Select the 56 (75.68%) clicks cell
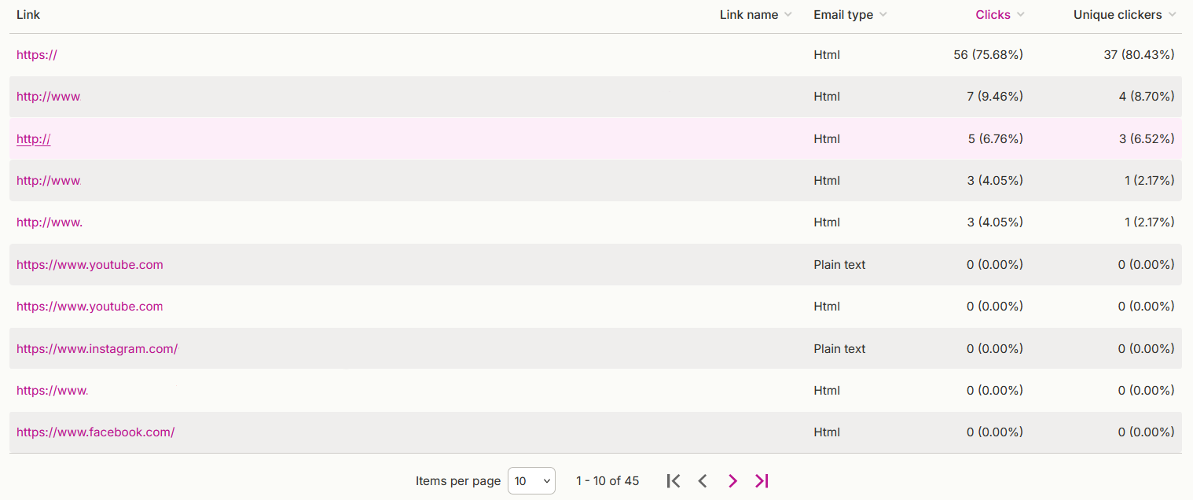1193x500 pixels. point(988,55)
